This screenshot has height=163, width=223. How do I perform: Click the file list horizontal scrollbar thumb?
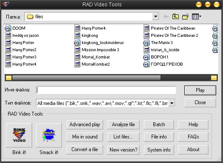pos(86,78)
